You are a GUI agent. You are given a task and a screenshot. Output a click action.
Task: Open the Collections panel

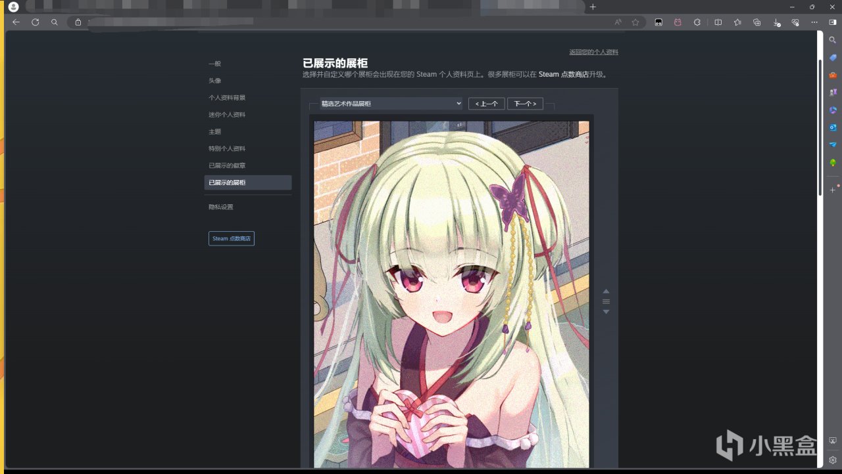click(757, 22)
